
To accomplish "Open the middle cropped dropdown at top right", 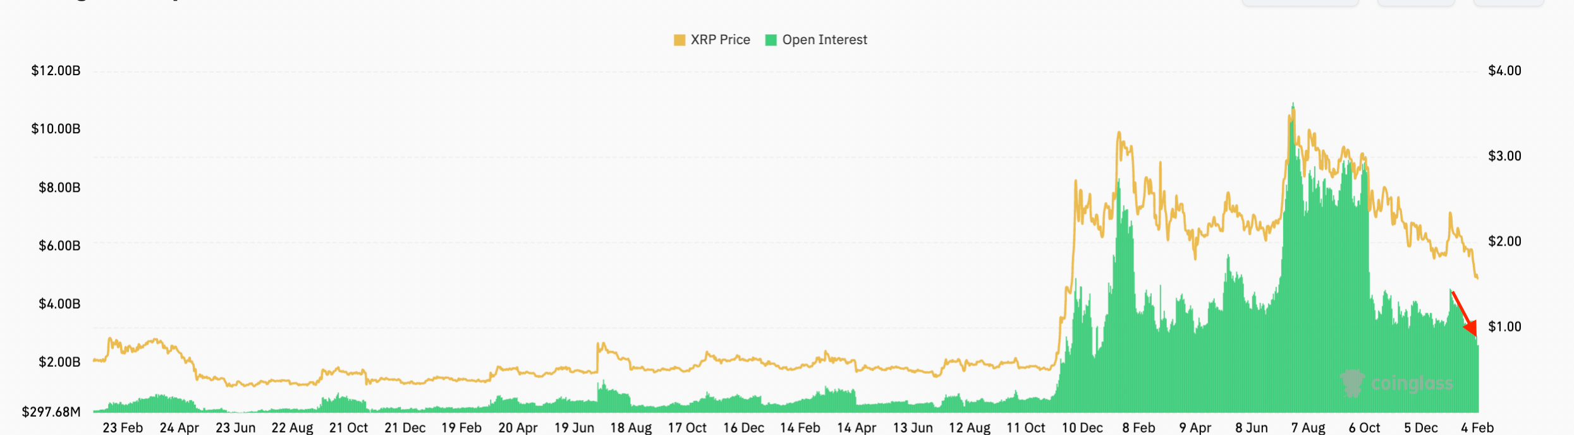I will [1415, 3].
